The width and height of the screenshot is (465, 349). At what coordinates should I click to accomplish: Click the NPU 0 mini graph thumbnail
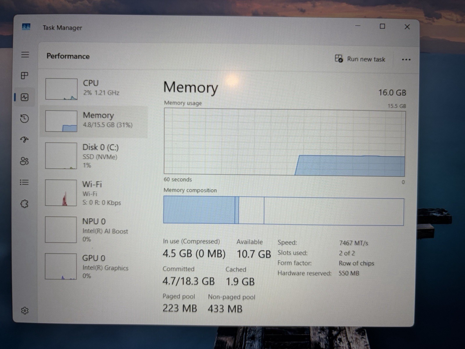click(x=61, y=230)
